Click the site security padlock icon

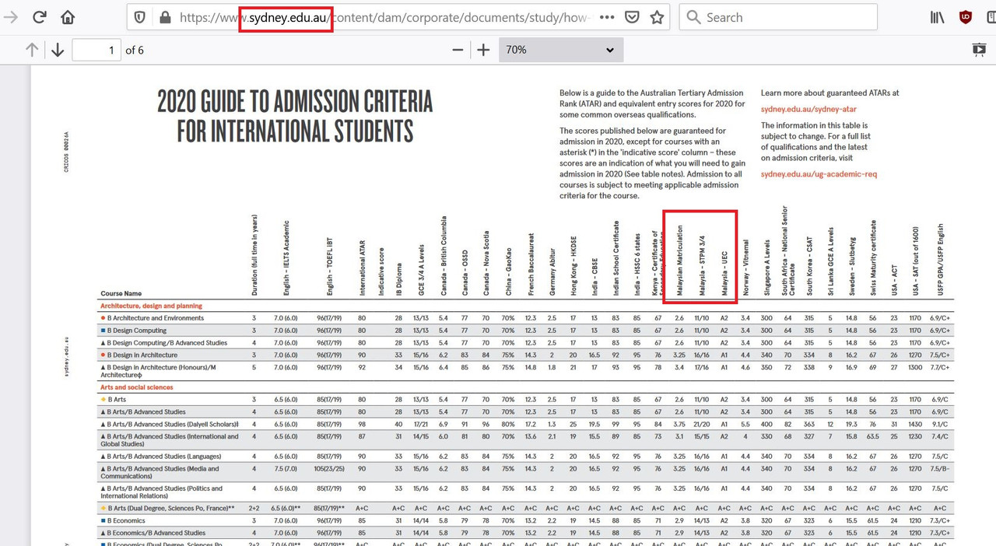coord(163,17)
